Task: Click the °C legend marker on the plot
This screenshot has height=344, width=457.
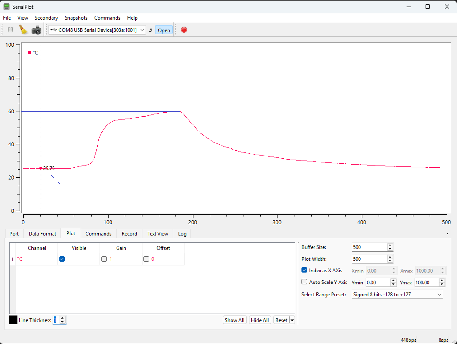Action: tap(29, 53)
